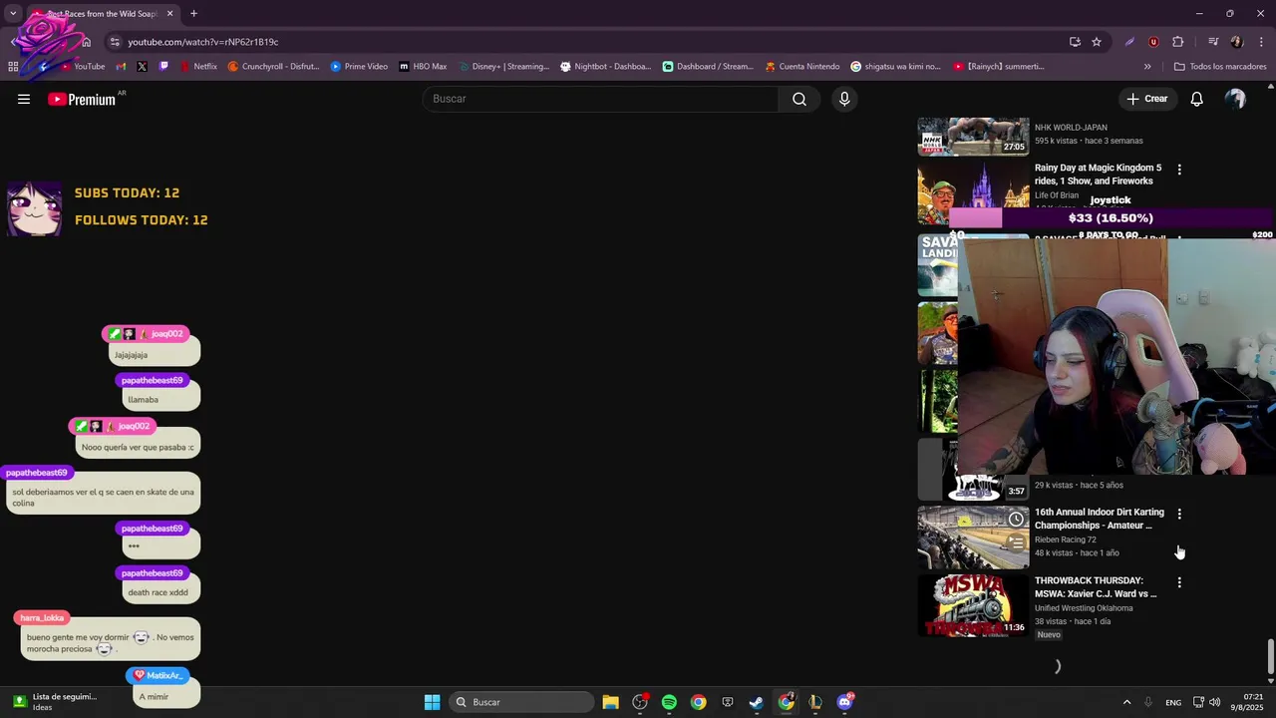
Task: Open Discord from the taskbar
Action: click(844, 702)
